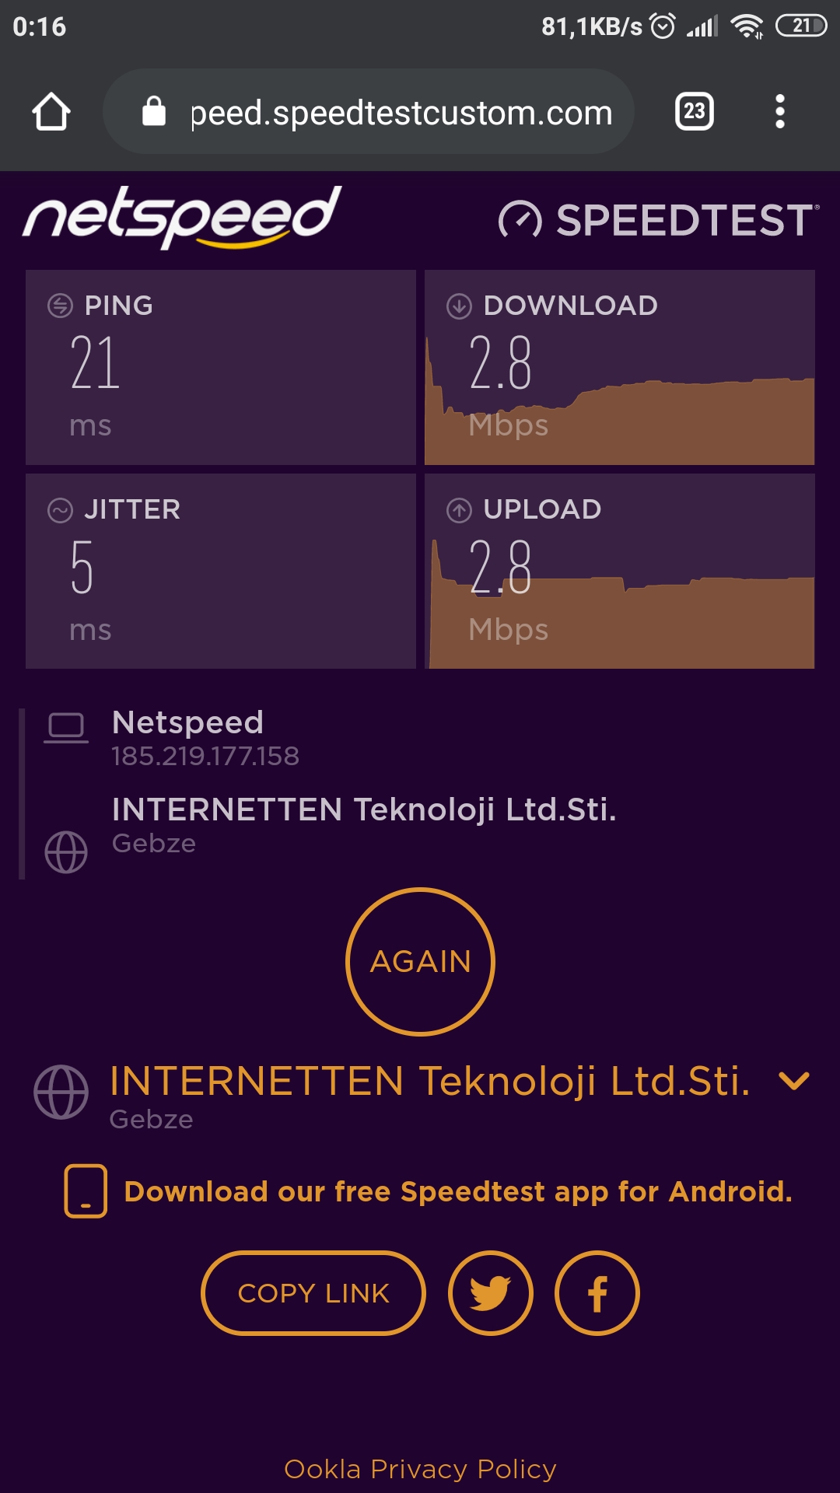Expand the server selection chevron
840x1493 pixels.
794,1081
